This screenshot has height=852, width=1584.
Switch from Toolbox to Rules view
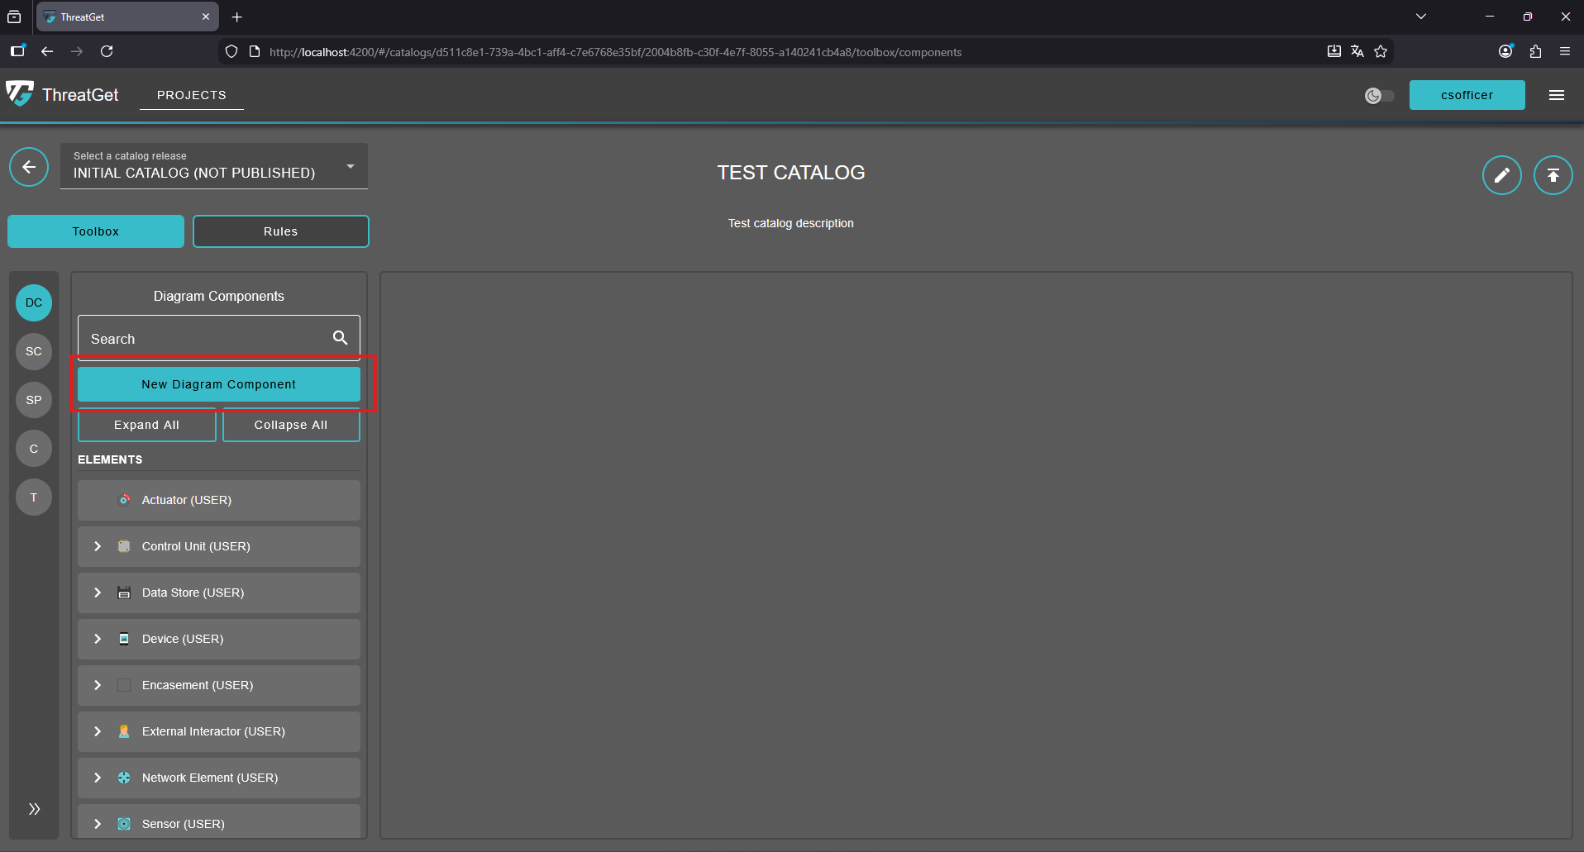coord(280,231)
